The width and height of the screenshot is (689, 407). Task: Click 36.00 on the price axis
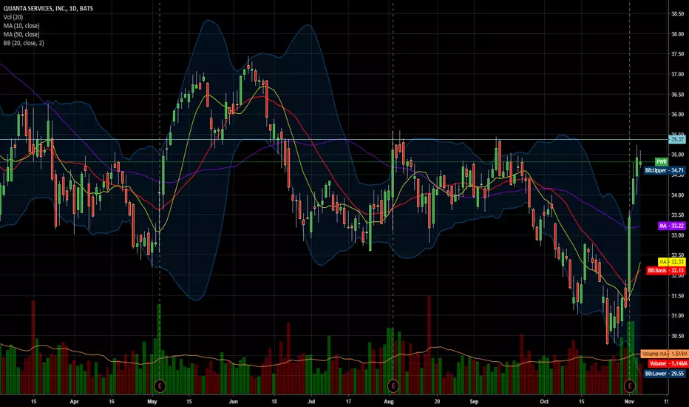pos(677,115)
